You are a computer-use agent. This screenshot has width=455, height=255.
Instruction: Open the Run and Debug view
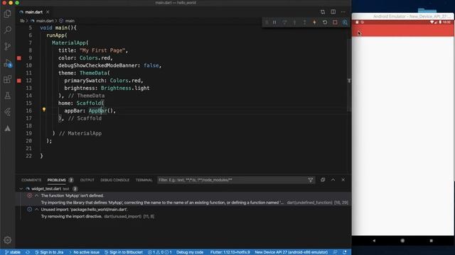point(8,63)
